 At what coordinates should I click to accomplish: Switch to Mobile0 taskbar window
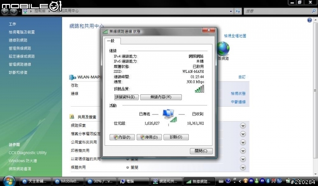(68, 182)
